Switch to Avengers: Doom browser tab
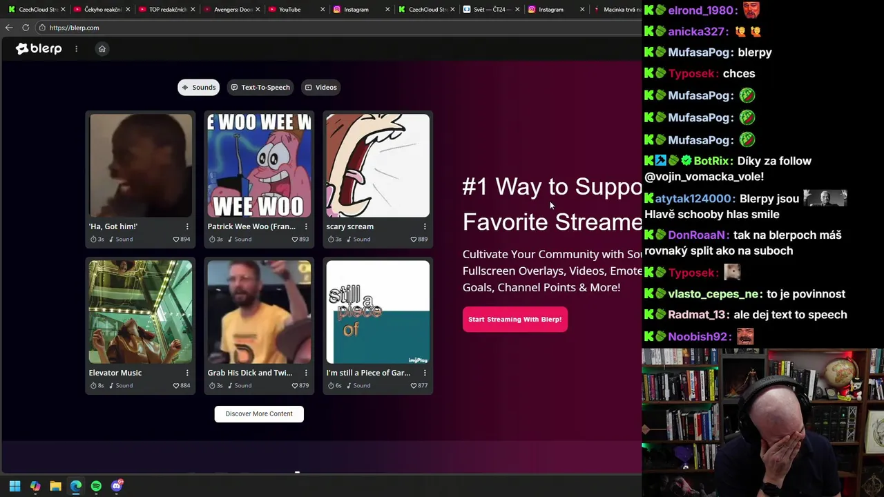The image size is (884, 497). tap(228, 10)
